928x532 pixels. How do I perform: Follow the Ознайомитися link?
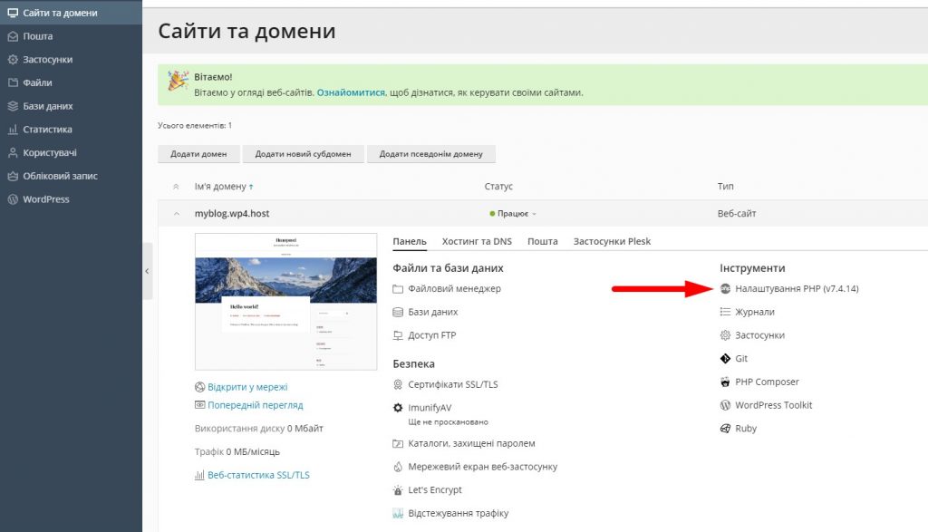tap(351, 92)
